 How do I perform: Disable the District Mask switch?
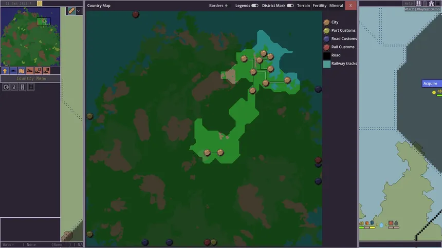290,5
